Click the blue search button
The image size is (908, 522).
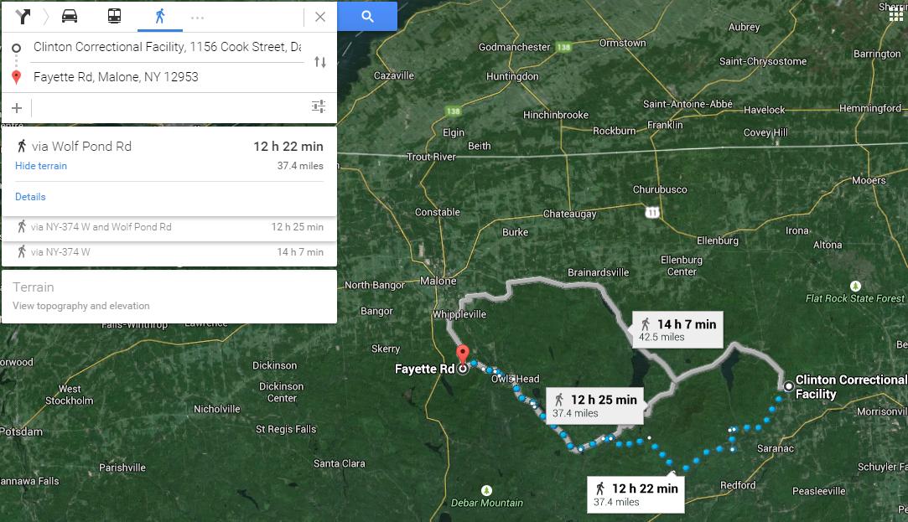pos(367,16)
